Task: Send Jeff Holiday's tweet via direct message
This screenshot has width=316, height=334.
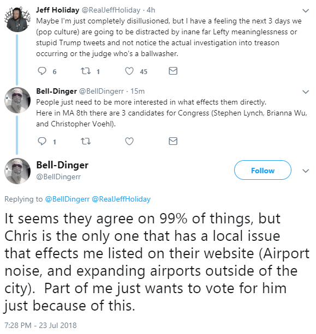Action: coord(173,71)
